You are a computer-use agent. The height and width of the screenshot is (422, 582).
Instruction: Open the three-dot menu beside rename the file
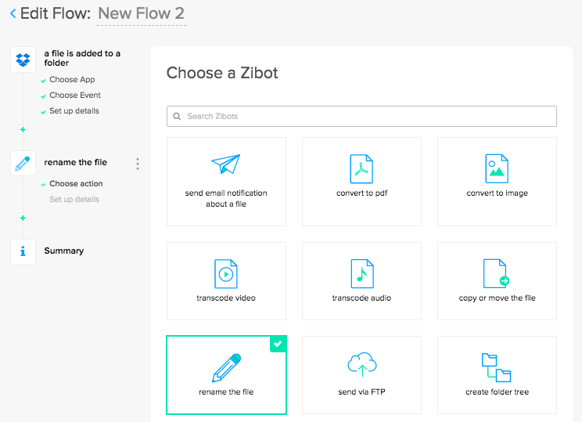click(x=138, y=164)
